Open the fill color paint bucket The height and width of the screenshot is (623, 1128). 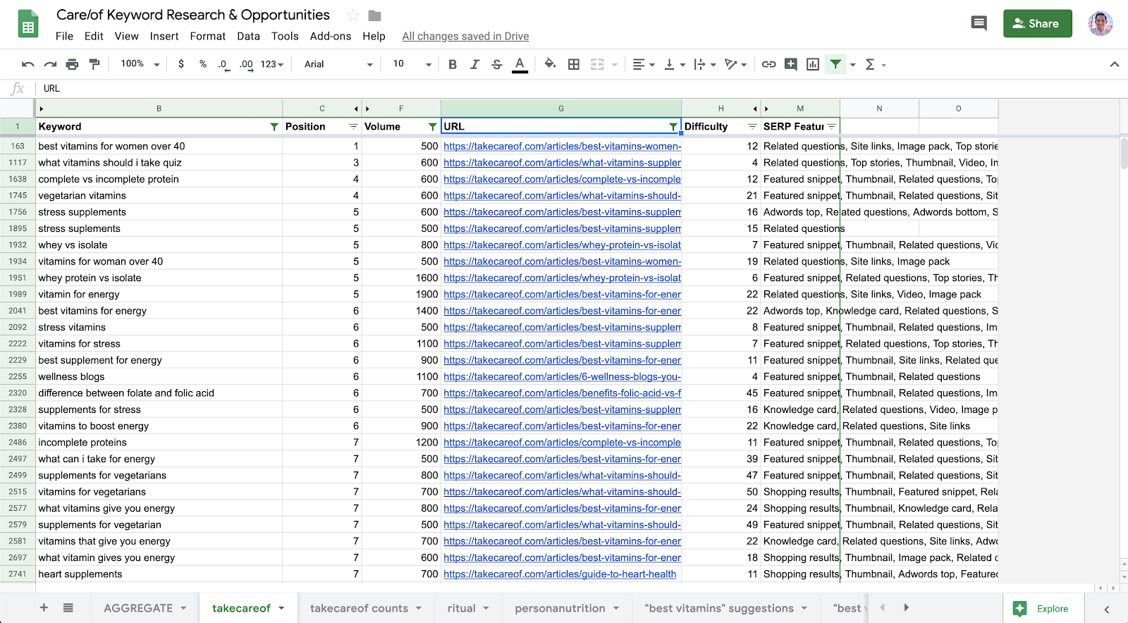[550, 64]
